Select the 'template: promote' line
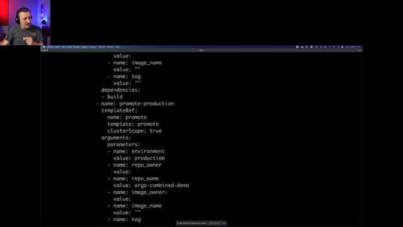 [133, 124]
